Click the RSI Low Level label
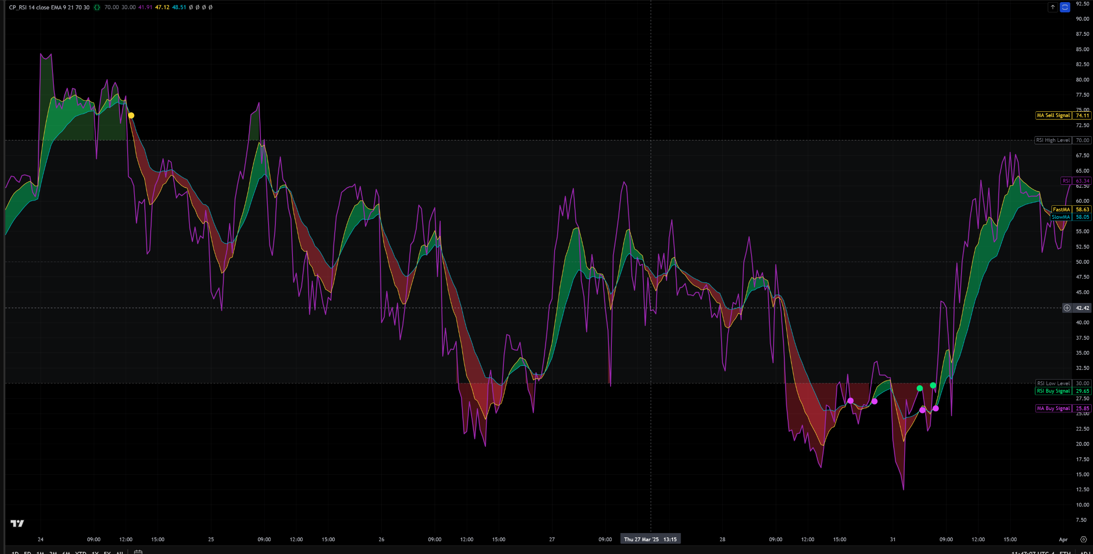Viewport: 1093px width, 554px height. point(1053,383)
